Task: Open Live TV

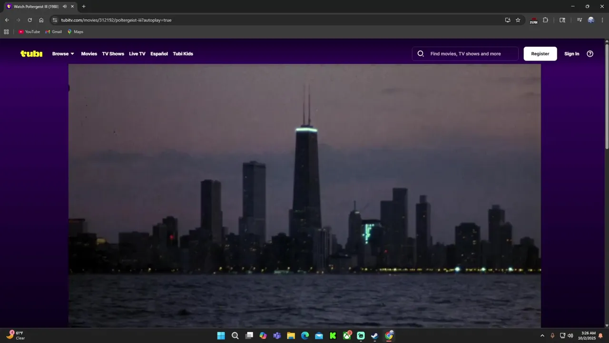Action: pos(137,54)
